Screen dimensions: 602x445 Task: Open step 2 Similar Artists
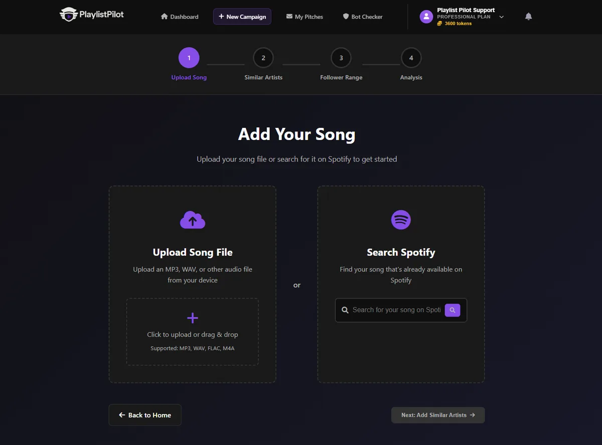tap(263, 57)
